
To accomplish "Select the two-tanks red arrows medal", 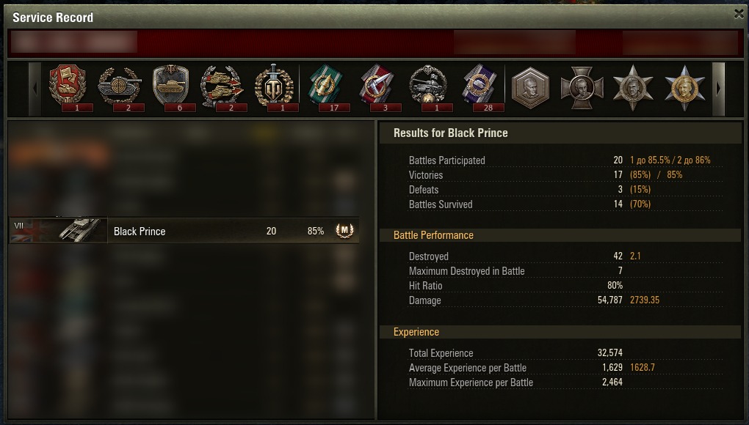I will click(x=222, y=87).
